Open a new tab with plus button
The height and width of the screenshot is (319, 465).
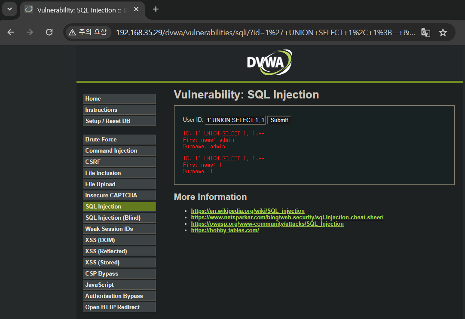click(x=156, y=9)
